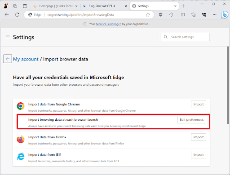Switch to the Bing-Chat mit GPT-4 tab
The image size is (230, 175).
[x=105, y=6]
